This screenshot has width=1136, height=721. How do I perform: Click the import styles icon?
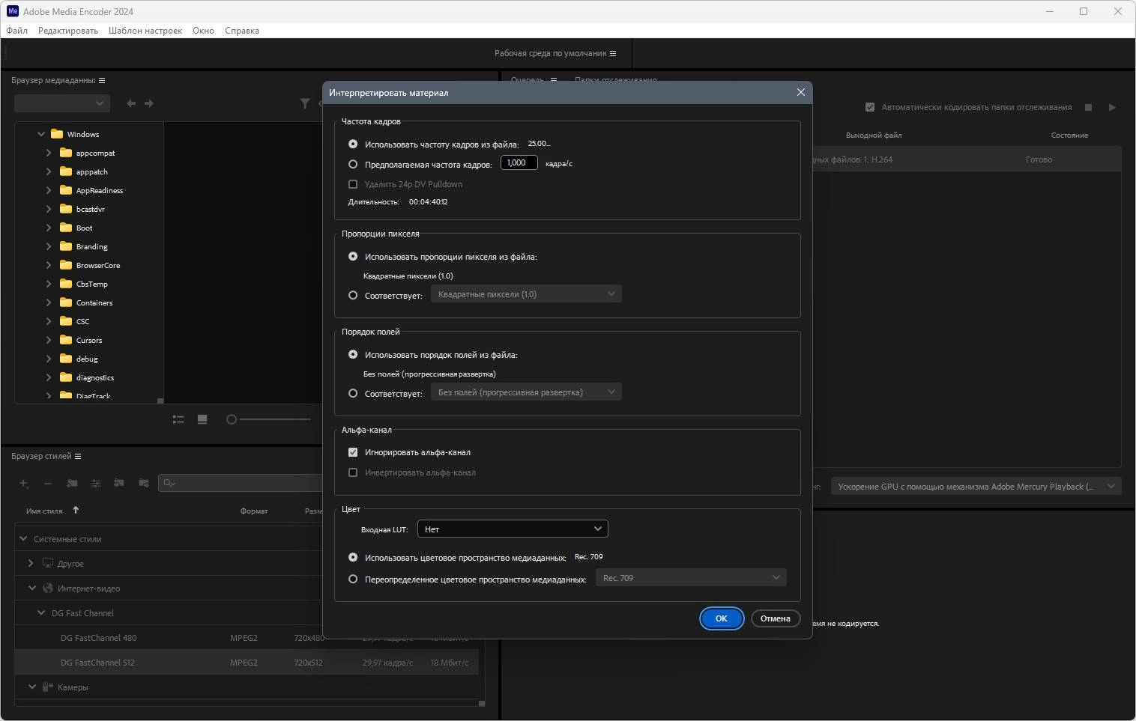pos(119,484)
